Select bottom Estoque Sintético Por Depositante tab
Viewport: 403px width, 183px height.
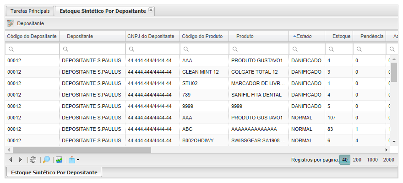pyautogui.click(x=54, y=172)
